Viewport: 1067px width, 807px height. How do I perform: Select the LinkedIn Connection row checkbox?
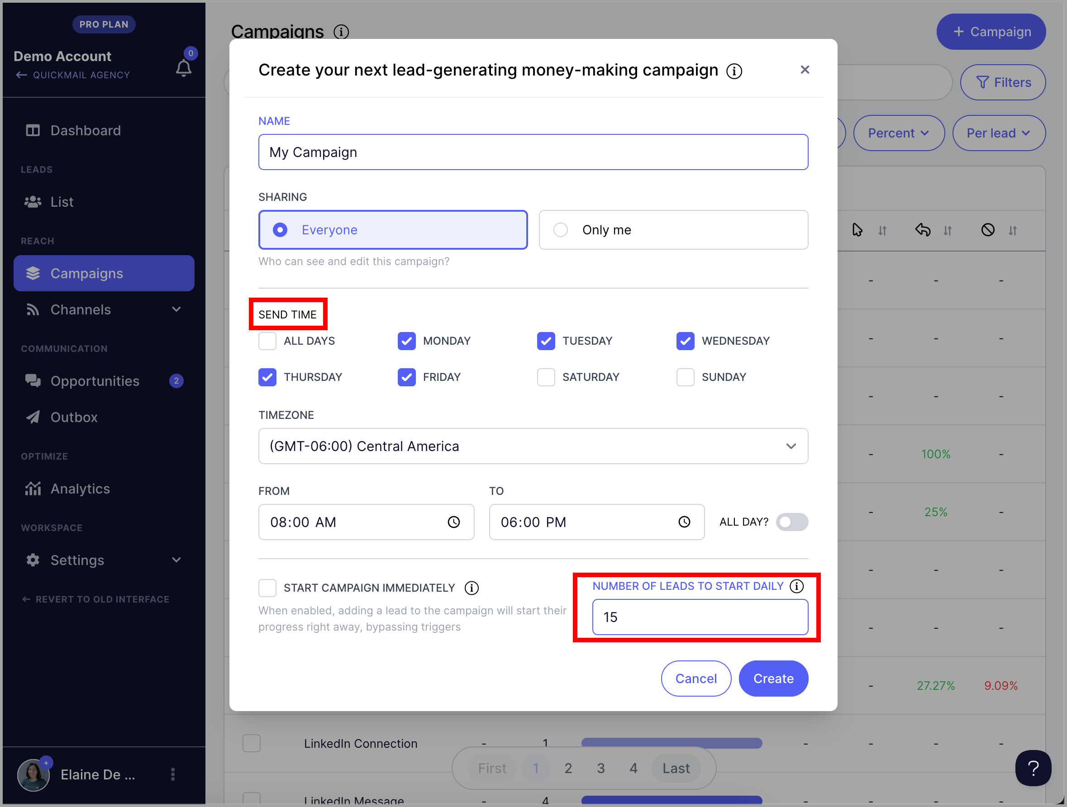click(251, 743)
